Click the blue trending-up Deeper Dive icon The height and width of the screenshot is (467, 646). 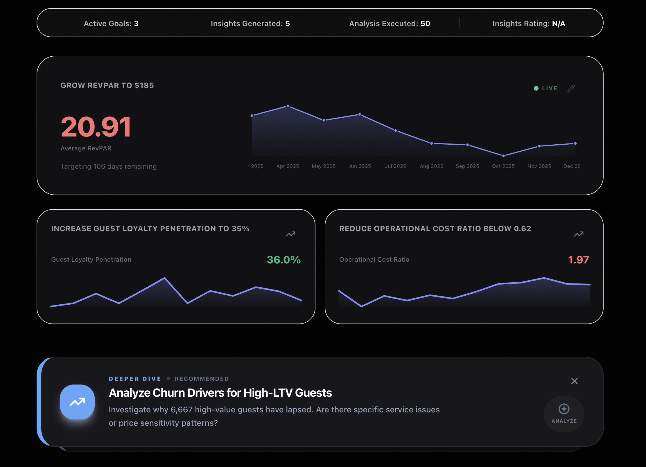pyautogui.click(x=77, y=402)
